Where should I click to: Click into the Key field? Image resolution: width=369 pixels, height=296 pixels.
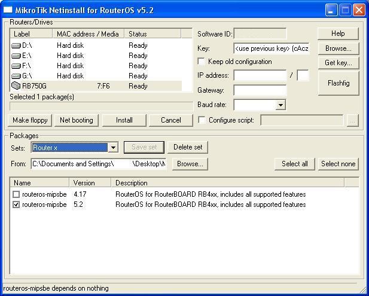272,48
